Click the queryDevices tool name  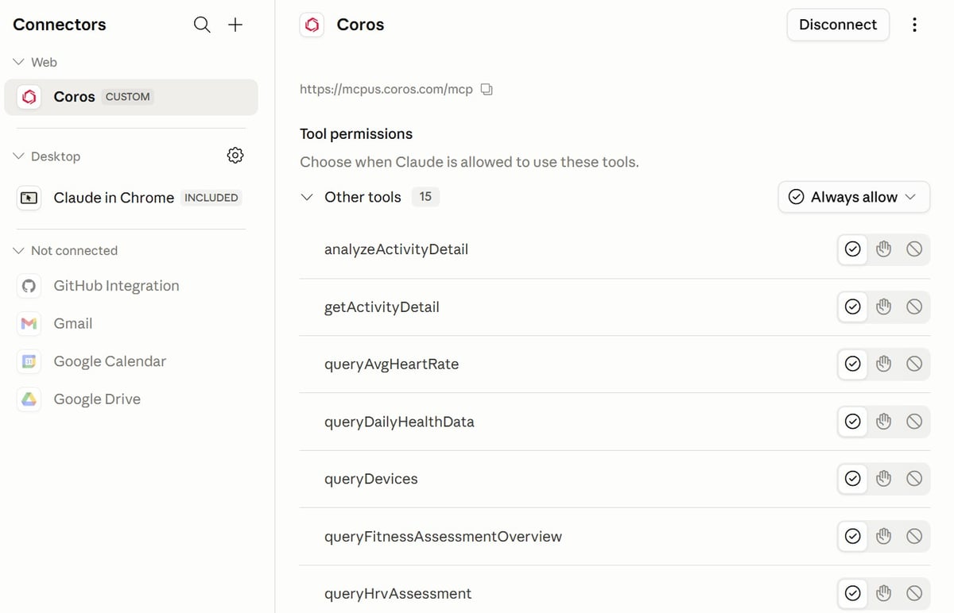tap(371, 479)
